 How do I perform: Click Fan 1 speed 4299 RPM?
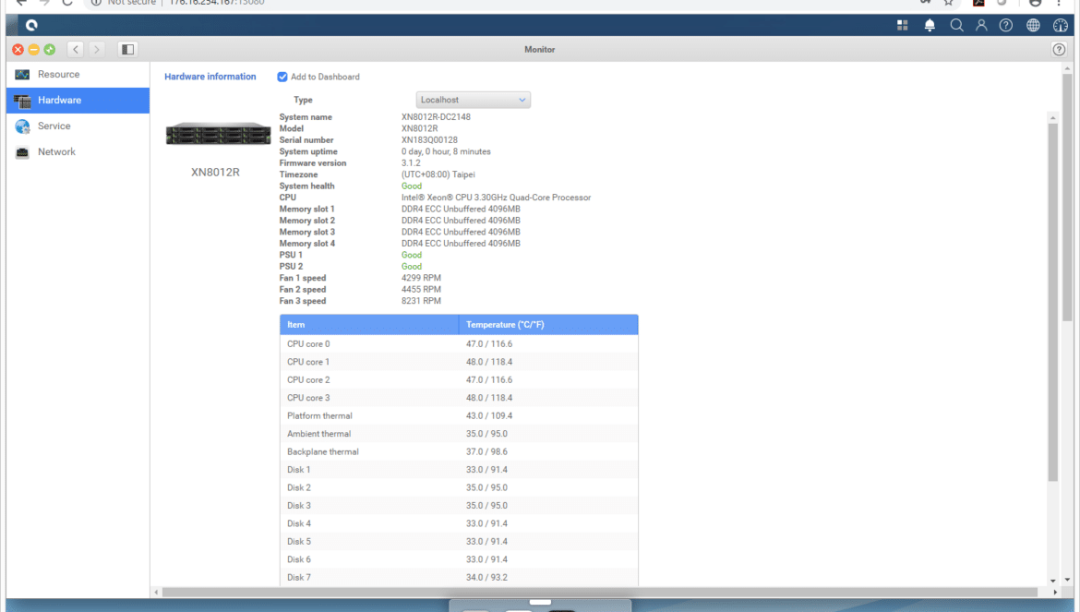pos(421,278)
